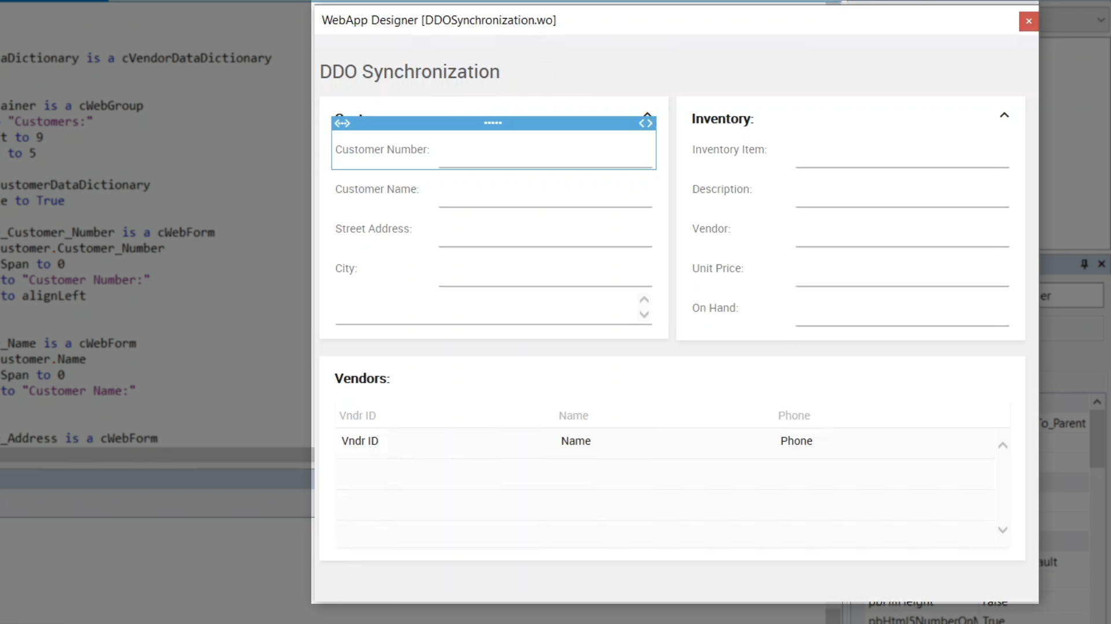Click the Phone column header in Vendors
The width and height of the screenshot is (1111, 624).
794,415
